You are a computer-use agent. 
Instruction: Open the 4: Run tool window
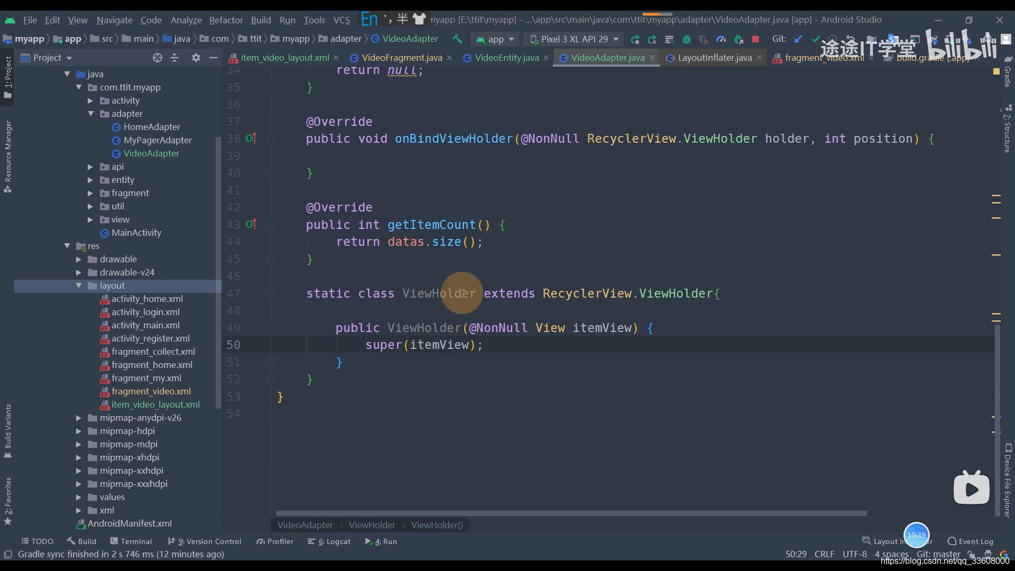381,541
